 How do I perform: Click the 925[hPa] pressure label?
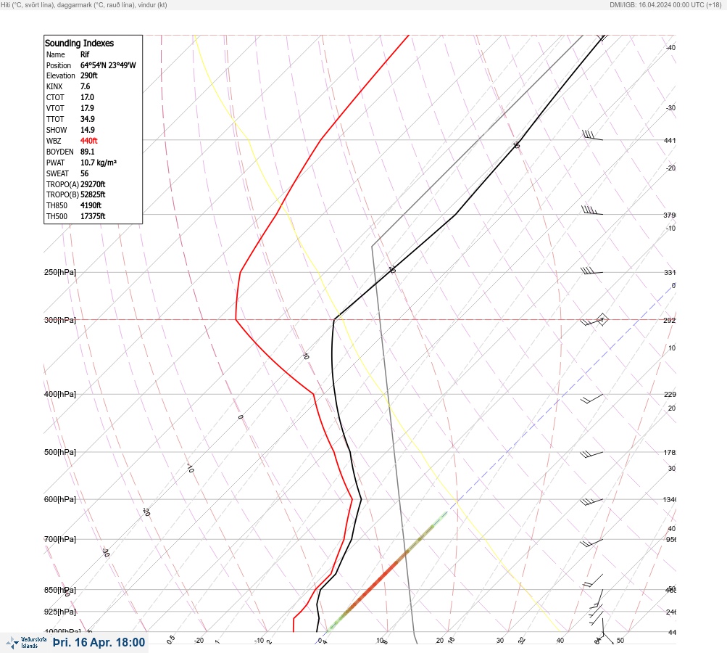click(60, 612)
